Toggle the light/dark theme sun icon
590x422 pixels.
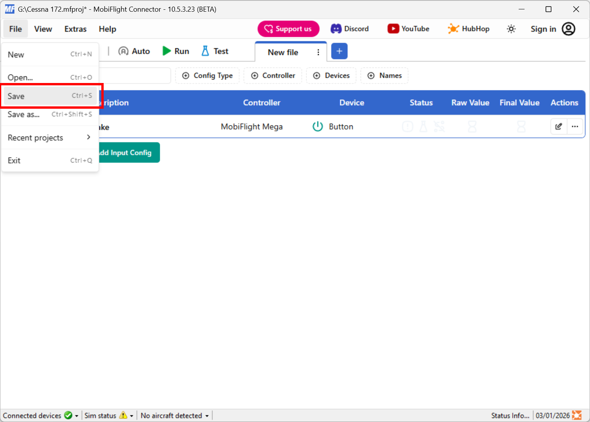[511, 28]
